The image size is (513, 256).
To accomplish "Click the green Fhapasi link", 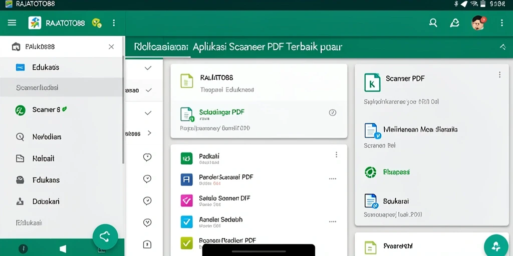I will 397,172.
